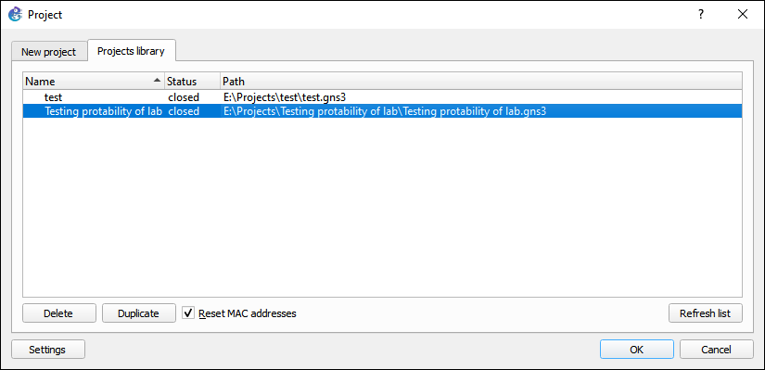
Task: Click the question mark help icon
Action: click(701, 14)
